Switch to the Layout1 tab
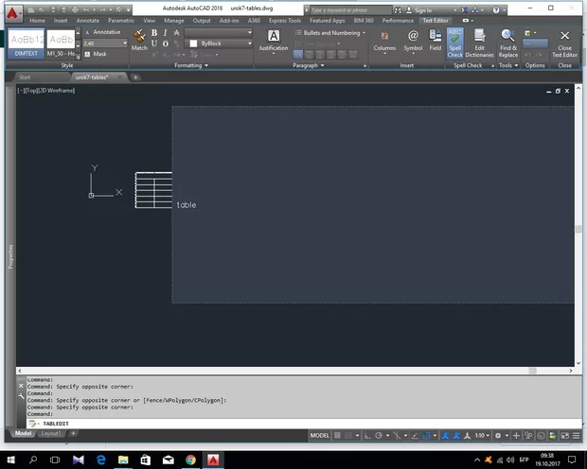The width and height of the screenshot is (587, 469). coord(51,433)
